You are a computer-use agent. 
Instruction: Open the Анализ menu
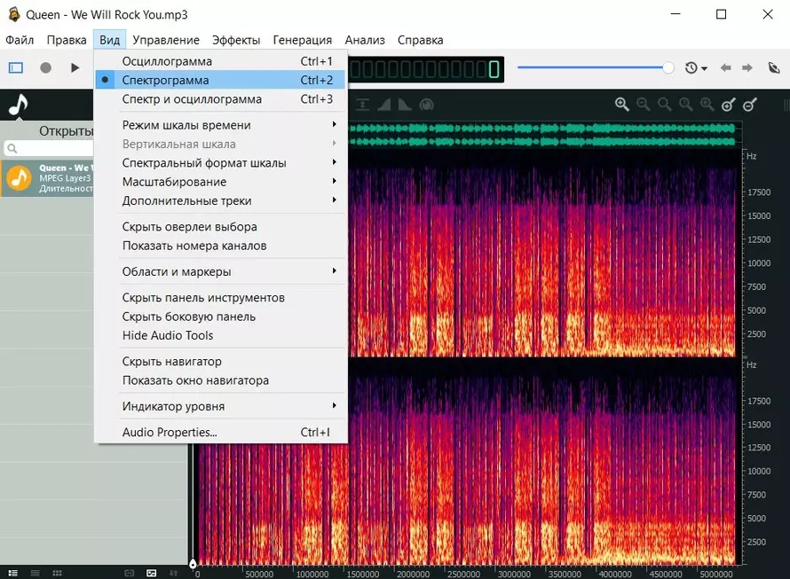[x=364, y=39]
